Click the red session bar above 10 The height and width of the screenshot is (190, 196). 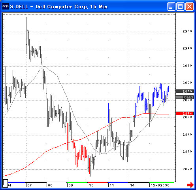[x=98, y=182]
